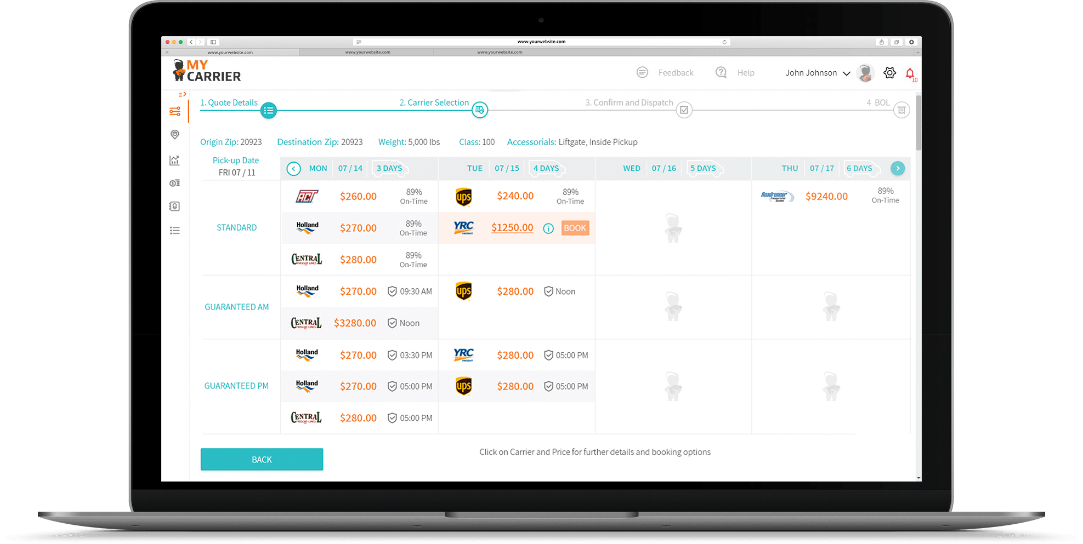
Task: Select UPS $240.00 standard quote
Action: [517, 196]
